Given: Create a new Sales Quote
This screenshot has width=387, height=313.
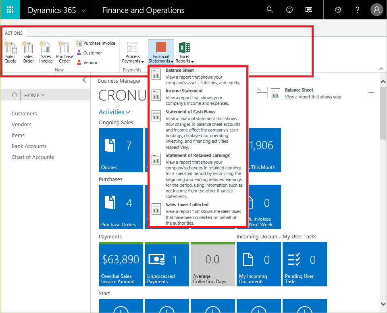Looking at the screenshot, I should click(10, 52).
